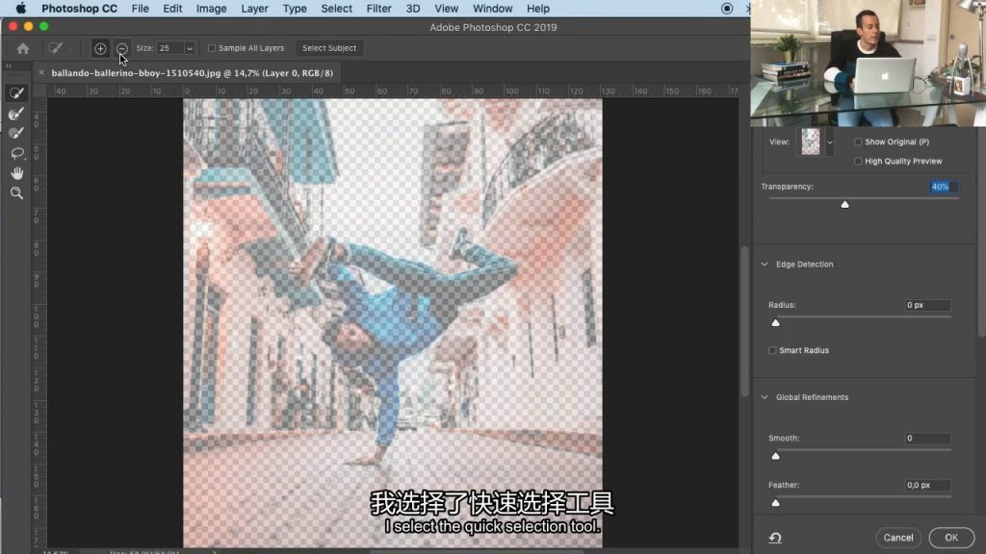Open the Filter menu
Screen dimensions: 986x554
coord(378,9)
